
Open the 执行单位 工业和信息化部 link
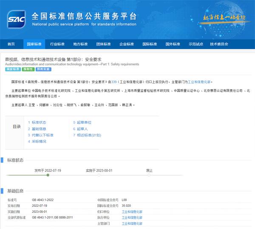click(132, 217)
